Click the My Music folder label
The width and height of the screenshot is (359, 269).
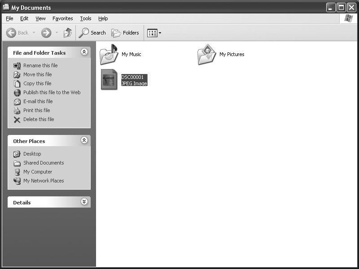[x=131, y=54]
